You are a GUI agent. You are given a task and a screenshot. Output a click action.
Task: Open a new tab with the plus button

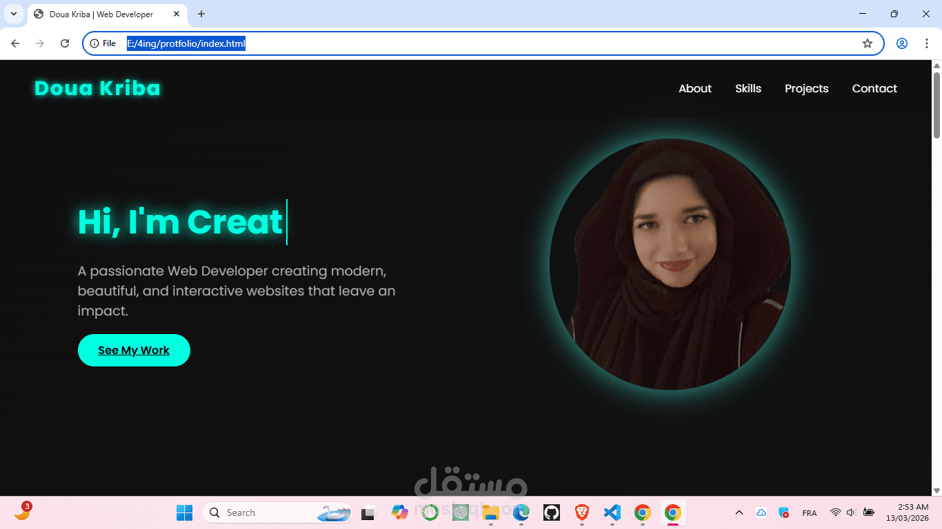(201, 14)
